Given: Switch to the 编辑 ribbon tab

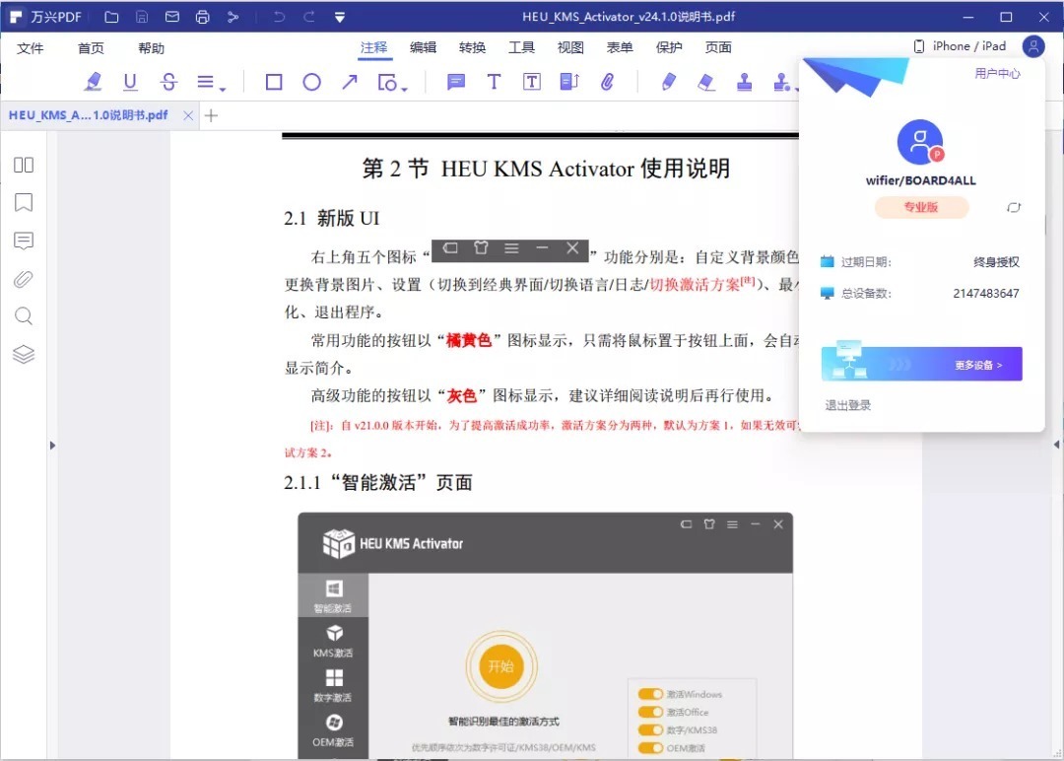Looking at the screenshot, I should click(x=423, y=47).
